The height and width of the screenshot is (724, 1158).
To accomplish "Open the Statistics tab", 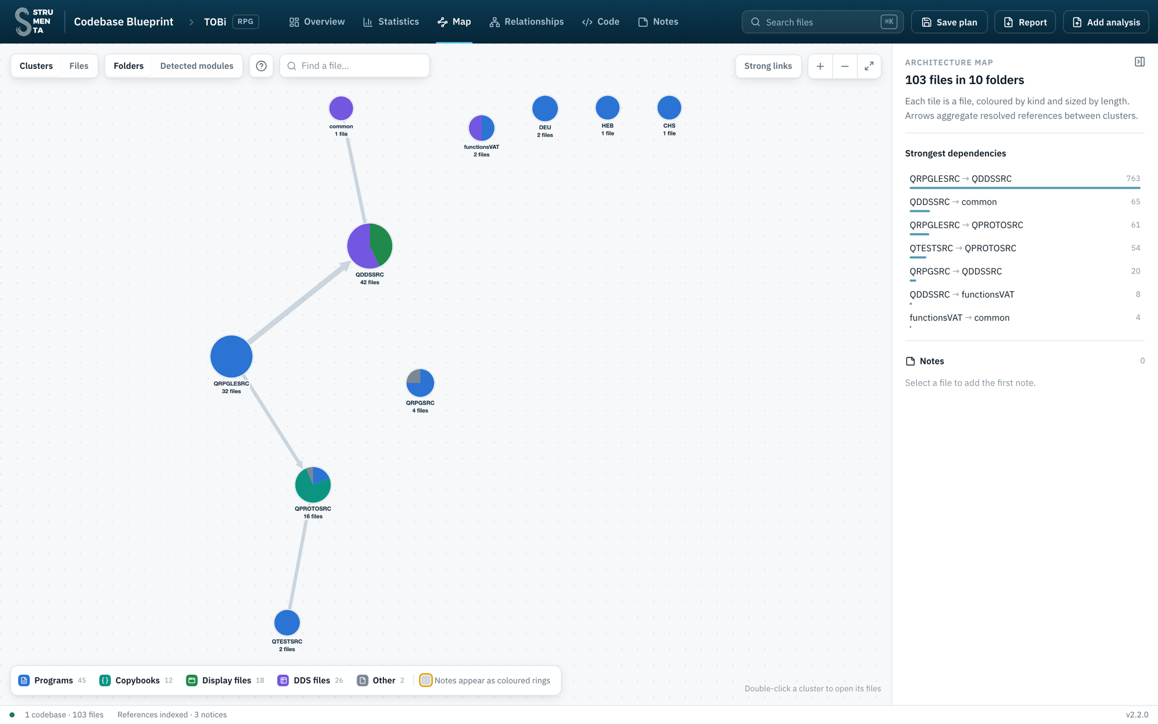I will 391,21.
